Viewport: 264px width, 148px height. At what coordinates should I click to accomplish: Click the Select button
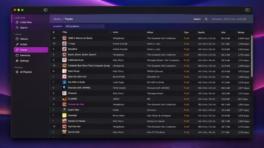[x=197, y=19]
